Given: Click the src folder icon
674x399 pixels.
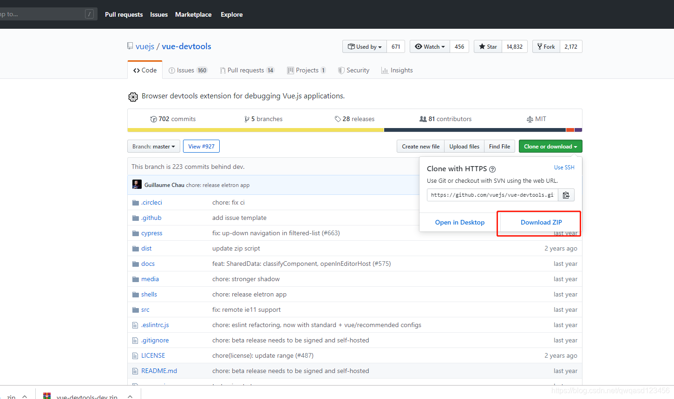Looking at the screenshot, I should 136,310.
